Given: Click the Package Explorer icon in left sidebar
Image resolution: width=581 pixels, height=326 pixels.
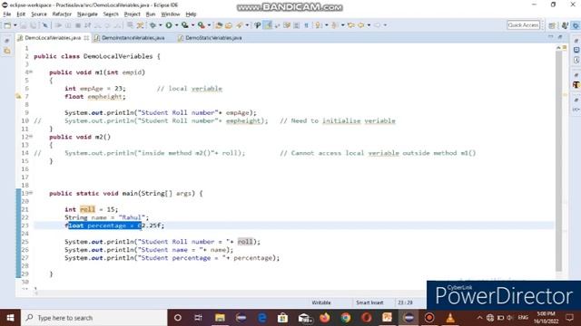Looking at the screenshot, I should [x=7, y=51].
